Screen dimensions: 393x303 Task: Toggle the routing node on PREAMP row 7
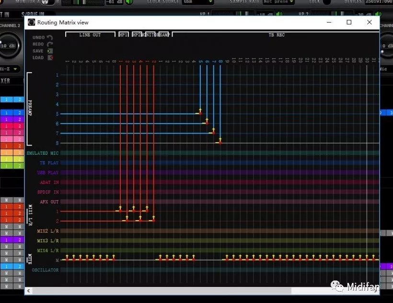pos(213,133)
